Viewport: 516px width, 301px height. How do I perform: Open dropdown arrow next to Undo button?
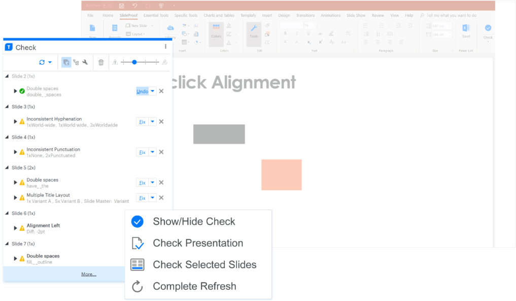[x=153, y=91]
